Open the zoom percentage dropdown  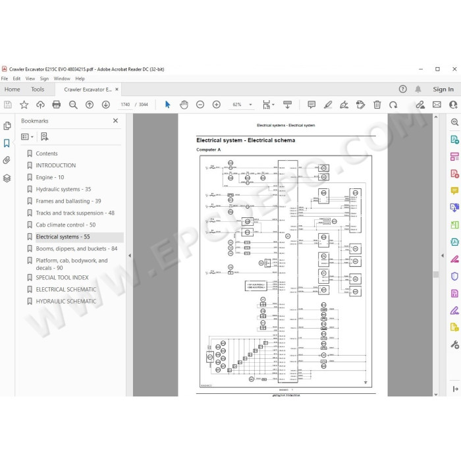pos(250,105)
